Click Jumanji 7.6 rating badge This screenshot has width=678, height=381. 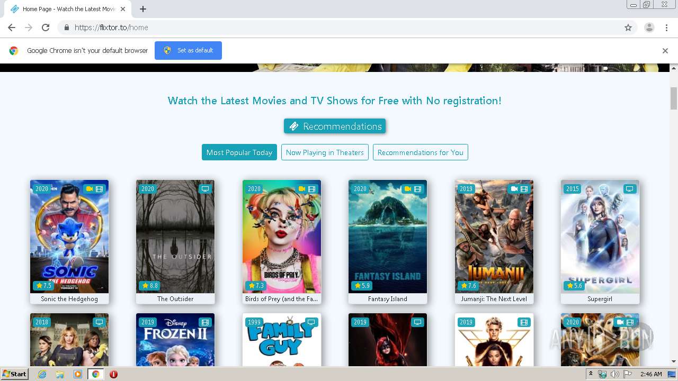[469, 286]
